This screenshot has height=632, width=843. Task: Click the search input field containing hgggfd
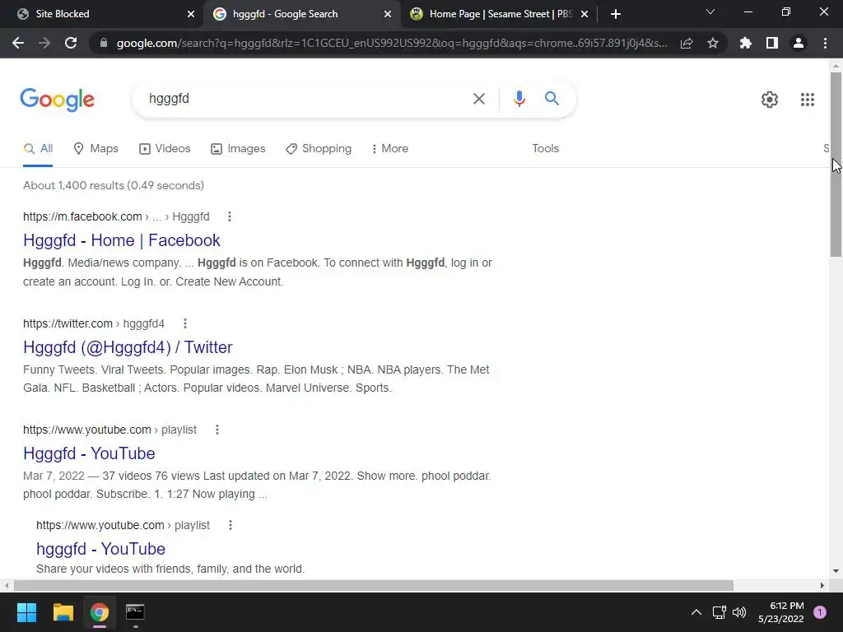coord(304,99)
